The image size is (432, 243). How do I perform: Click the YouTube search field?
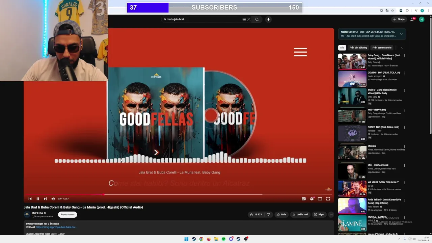coord(202,19)
